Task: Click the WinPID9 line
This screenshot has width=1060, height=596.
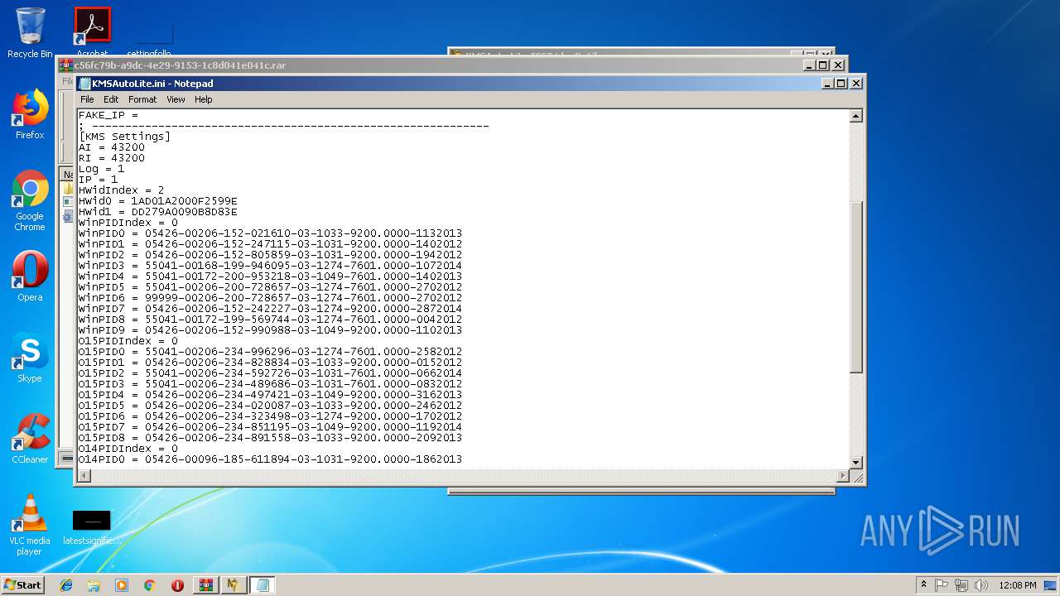Action: [271, 330]
